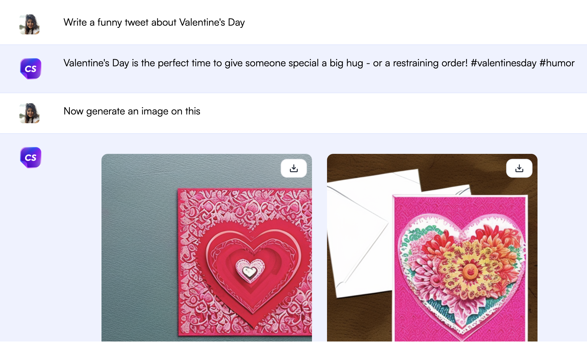Viewport: 587px width, 344px height.
Task: Click the 'Now generate an image on this' message
Action: (132, 111)
